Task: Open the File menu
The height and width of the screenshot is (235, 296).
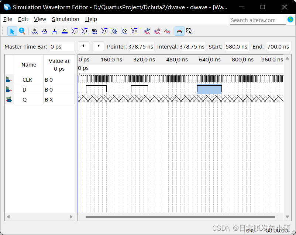Action: tap(8, 19)
